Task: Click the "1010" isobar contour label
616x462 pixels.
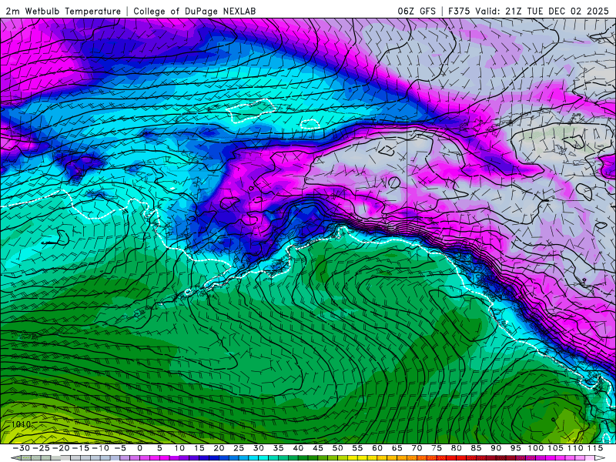Action: coord(22,424)
